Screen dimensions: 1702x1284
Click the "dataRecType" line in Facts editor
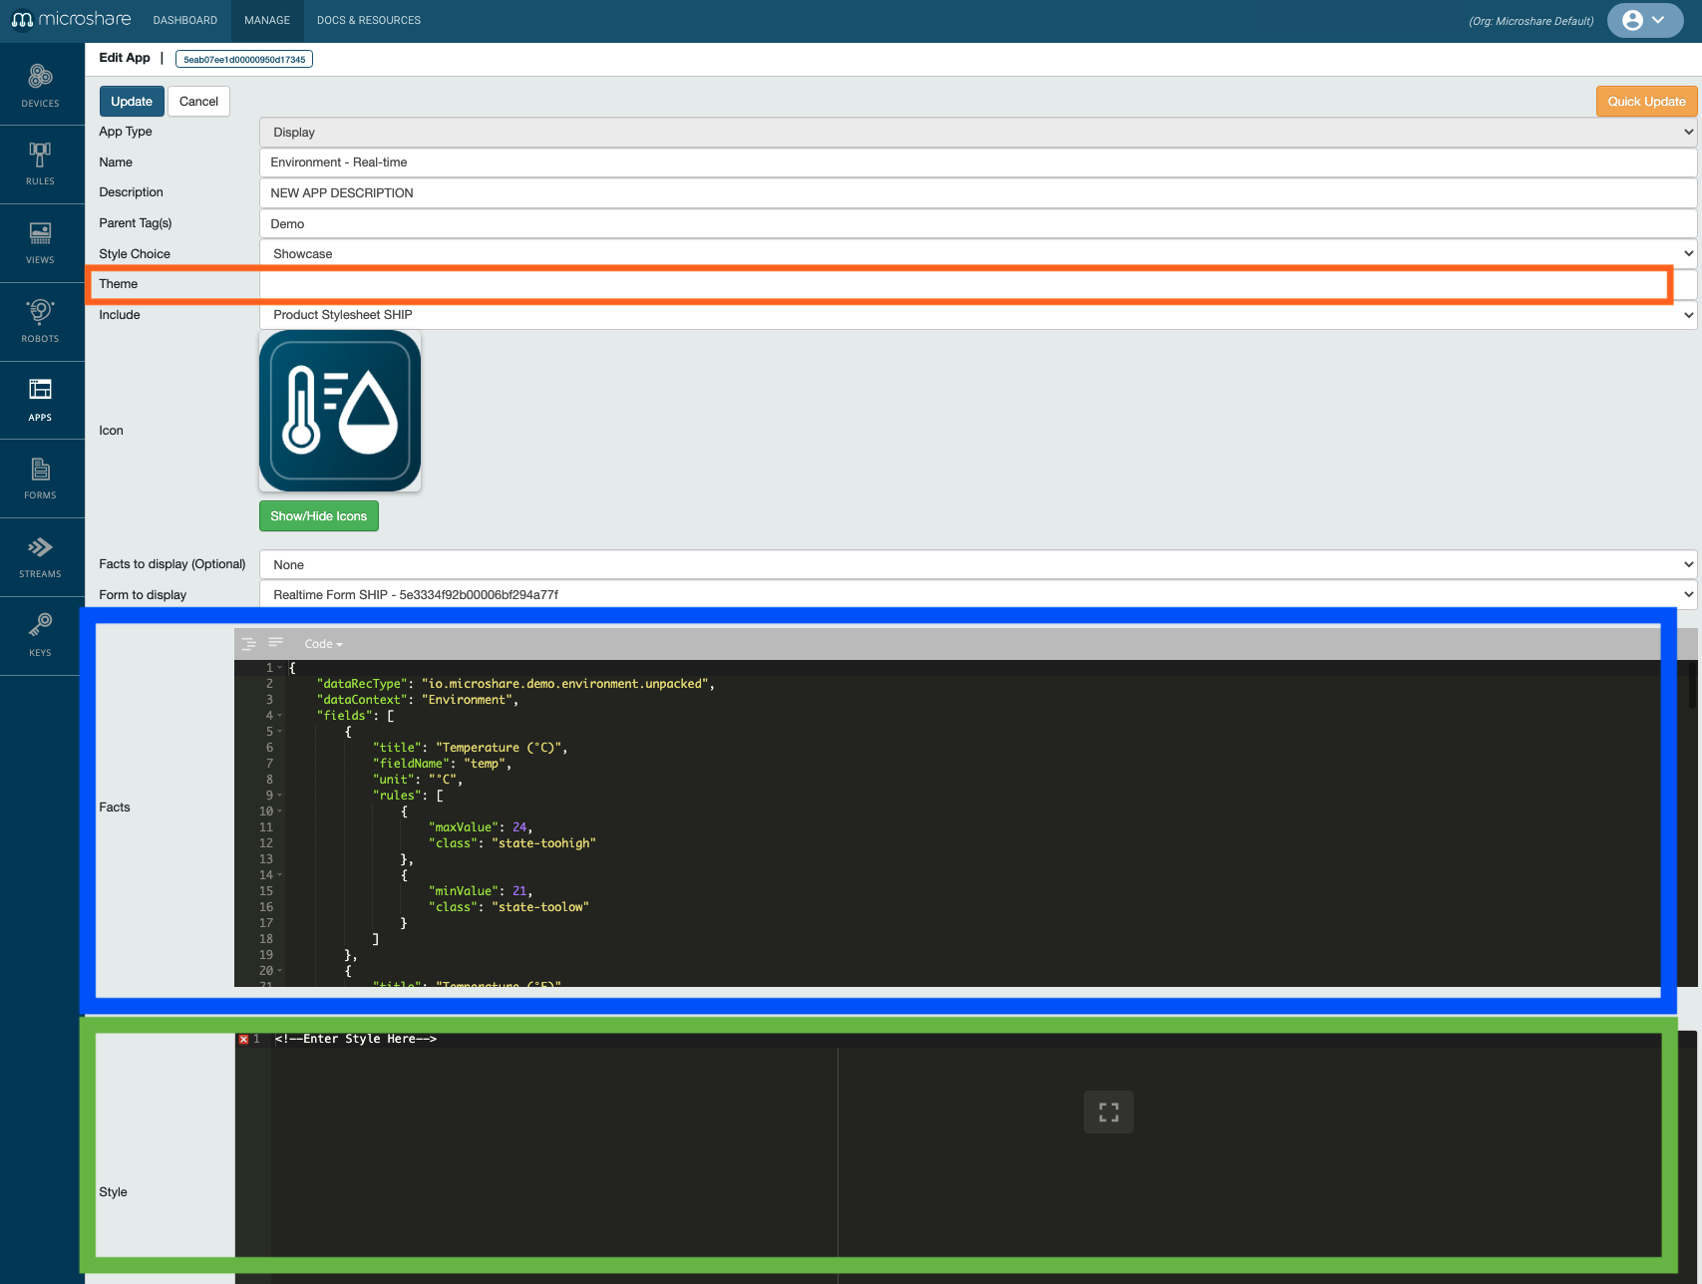(x=515, y=684)
